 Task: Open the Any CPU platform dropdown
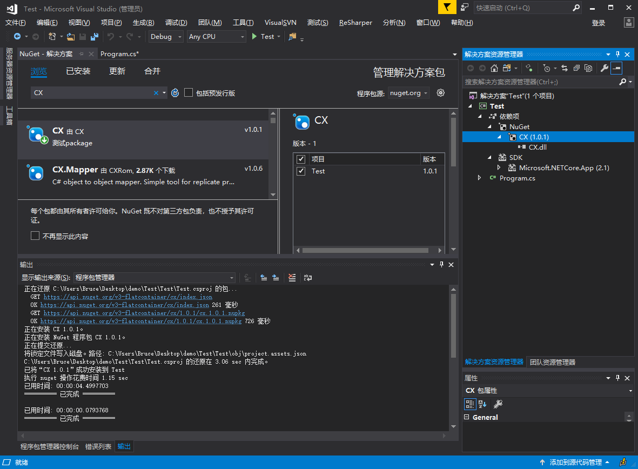(217, 37)
